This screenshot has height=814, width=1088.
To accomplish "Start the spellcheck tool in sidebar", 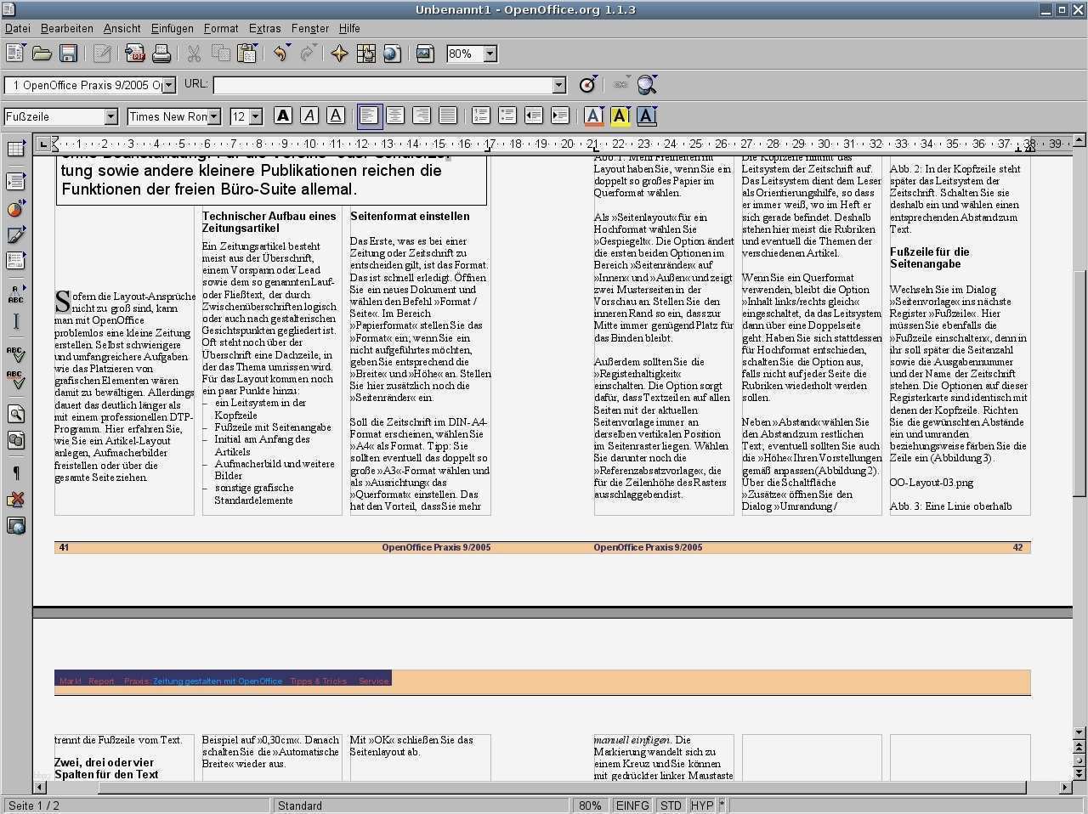I will point(15,353).
